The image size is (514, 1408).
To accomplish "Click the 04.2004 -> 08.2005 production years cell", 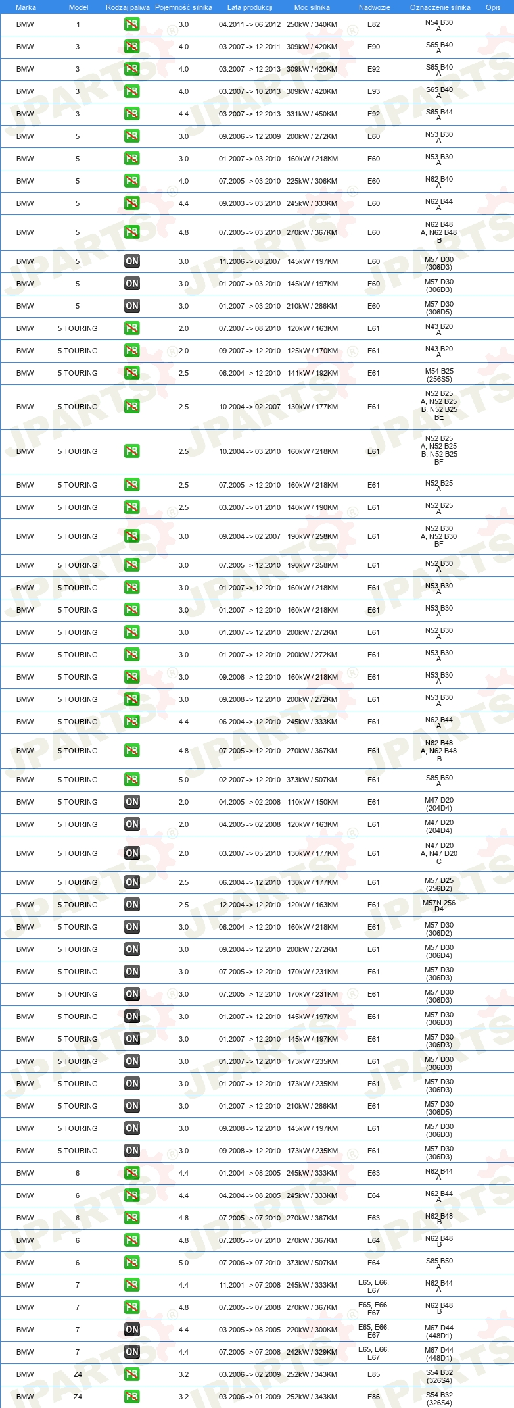I will coord(250,1195).
